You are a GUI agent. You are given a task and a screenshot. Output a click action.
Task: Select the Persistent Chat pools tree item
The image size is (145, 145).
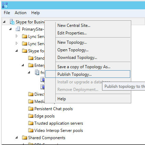coord(54,109)
